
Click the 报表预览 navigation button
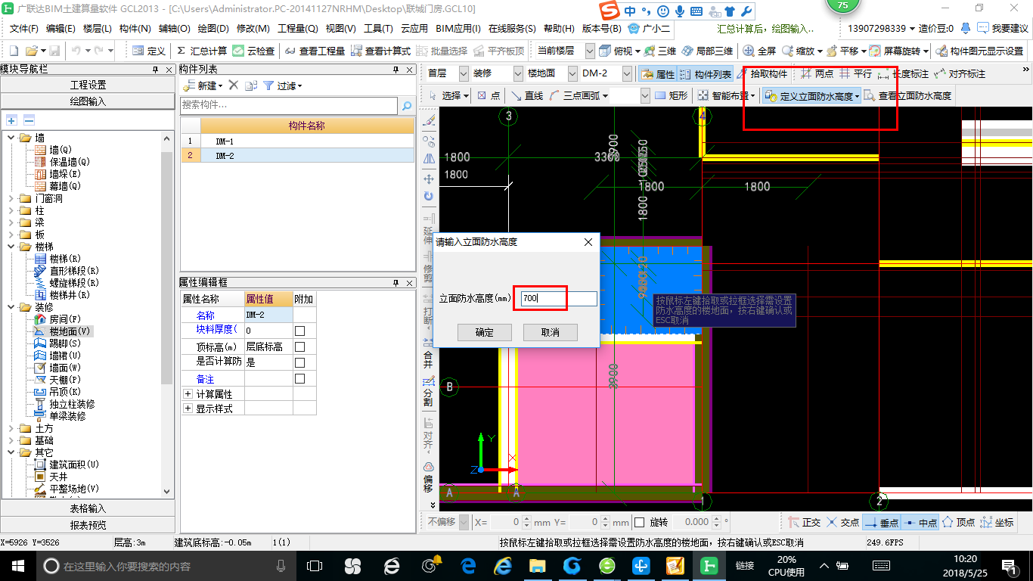(x=88, y=525)
